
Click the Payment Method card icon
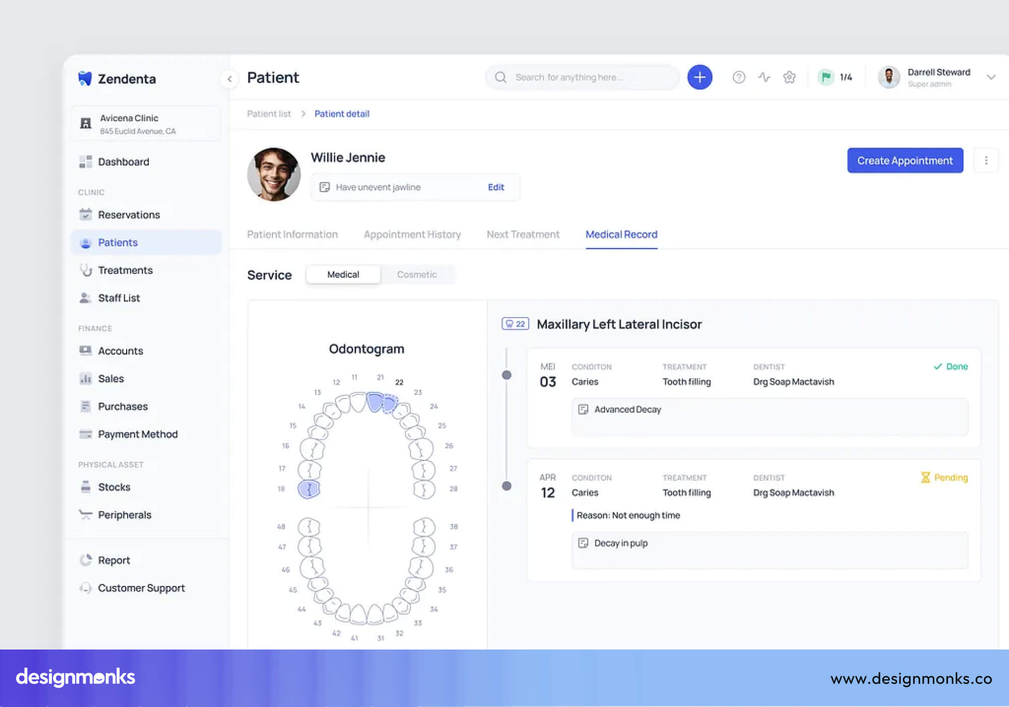[x=86, y=434]
